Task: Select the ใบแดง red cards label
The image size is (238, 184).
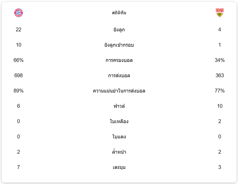Action: pyautogui.click(x=119, y=137)
